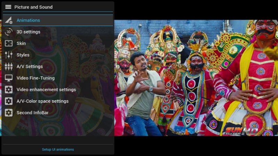The image size is (278, 156).
Task: Click the A/V-Color space settings gear icon
Action: click(8, 101)
